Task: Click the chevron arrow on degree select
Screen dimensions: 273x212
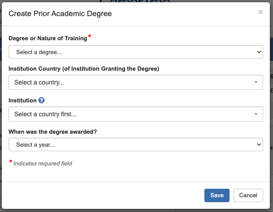Action: tap(259, 52)
